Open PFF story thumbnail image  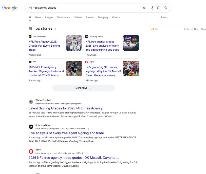click(74, 69)
